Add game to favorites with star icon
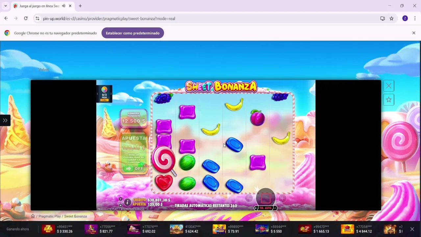This screenshot has height=237, width=421. 389,100
